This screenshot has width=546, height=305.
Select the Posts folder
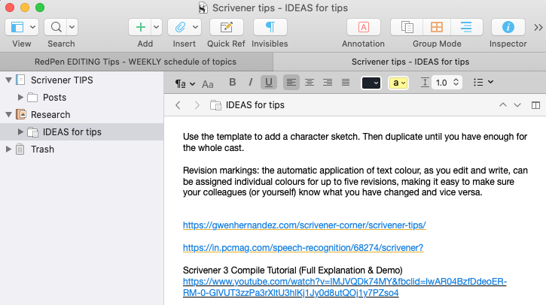[54, 98]
